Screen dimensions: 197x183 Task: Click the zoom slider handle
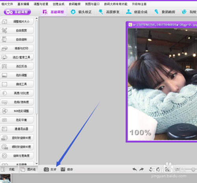click(x=193, y=169)
